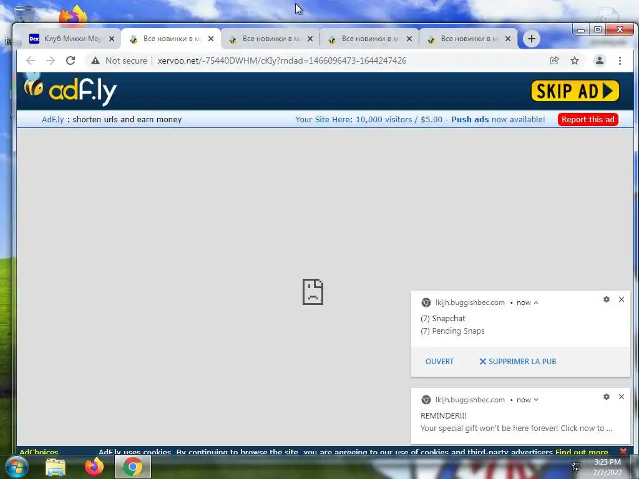Click OUVERT on the Snapchat notification
This screenshot has height=479, width=639.
pyautogui.click(x=439, y=361)
